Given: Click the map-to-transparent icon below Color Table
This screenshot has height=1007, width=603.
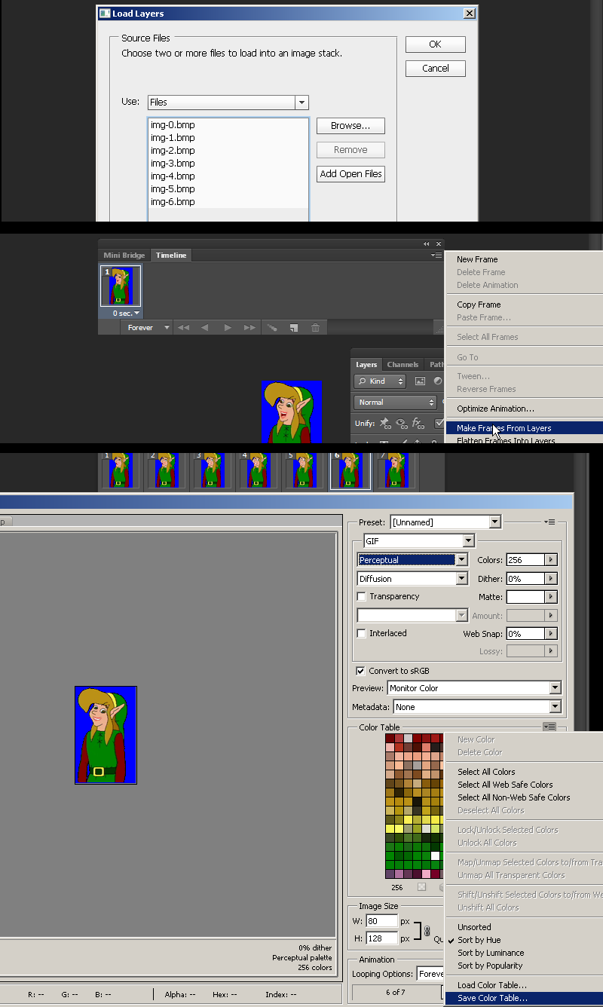Looking at the screenshot, I should click(x=422, y=887).
